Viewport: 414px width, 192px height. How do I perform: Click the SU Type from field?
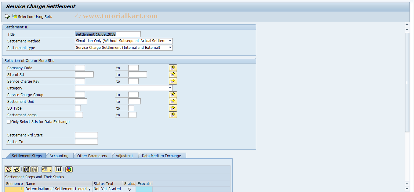click(78, 108)
